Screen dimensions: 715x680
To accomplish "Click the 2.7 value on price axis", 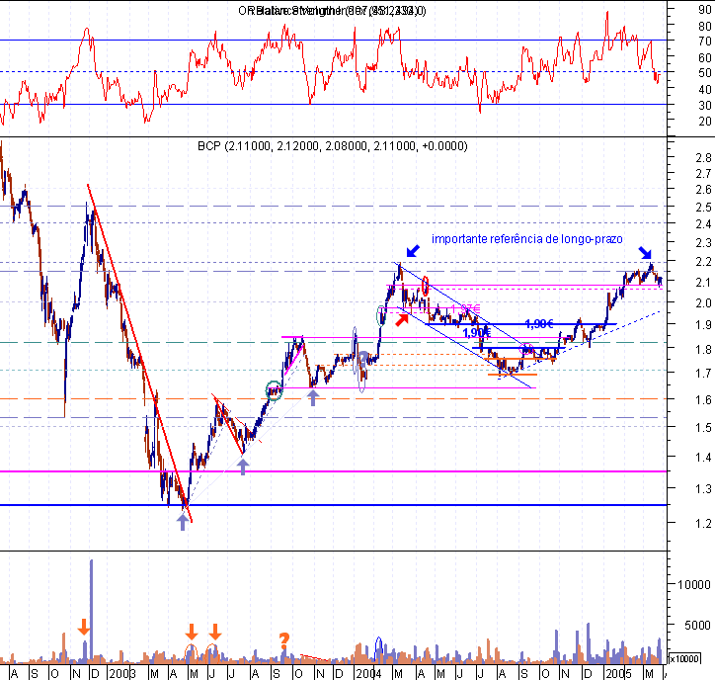I will click(703, 173).
